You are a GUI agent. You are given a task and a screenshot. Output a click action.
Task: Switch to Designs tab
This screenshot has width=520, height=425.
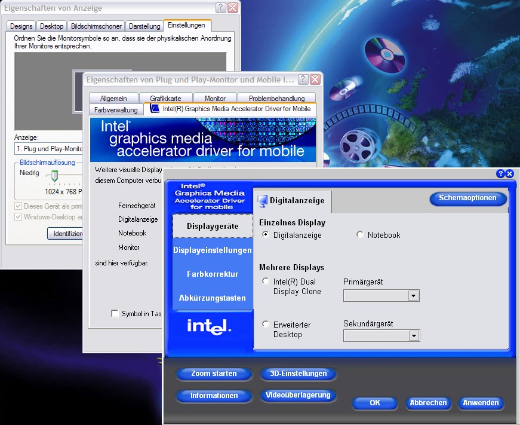[21, 26]
